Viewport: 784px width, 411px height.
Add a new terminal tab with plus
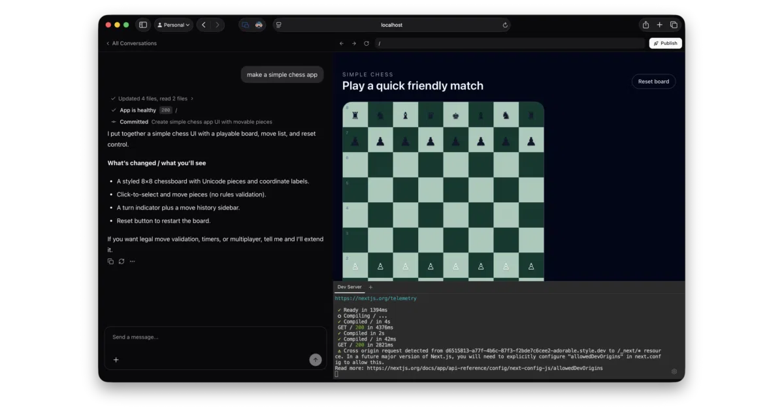pyautogui.click(x=370, y=287)
